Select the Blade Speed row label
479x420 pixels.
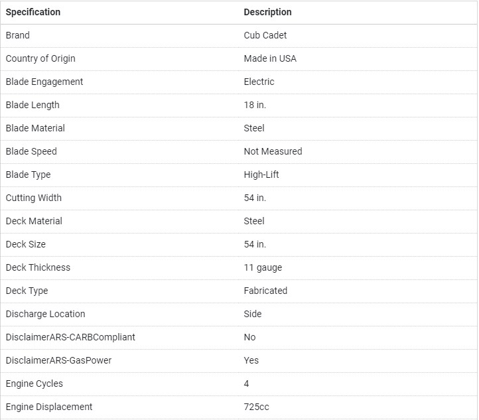31,151
